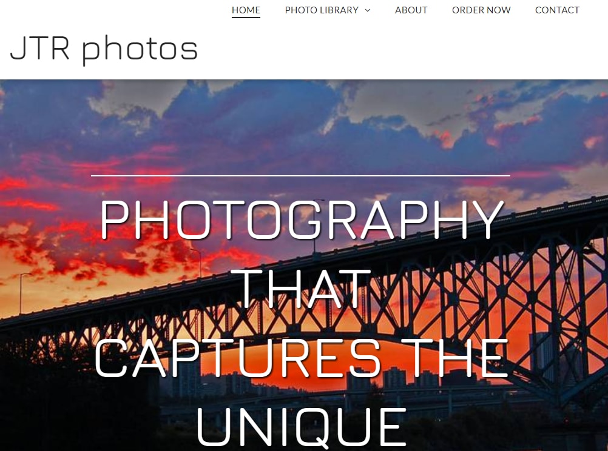Image resolution: width=608 pixels, height=451 pixels.
Task: Open the CONTACT page
Action: click(x=557, y=10)
